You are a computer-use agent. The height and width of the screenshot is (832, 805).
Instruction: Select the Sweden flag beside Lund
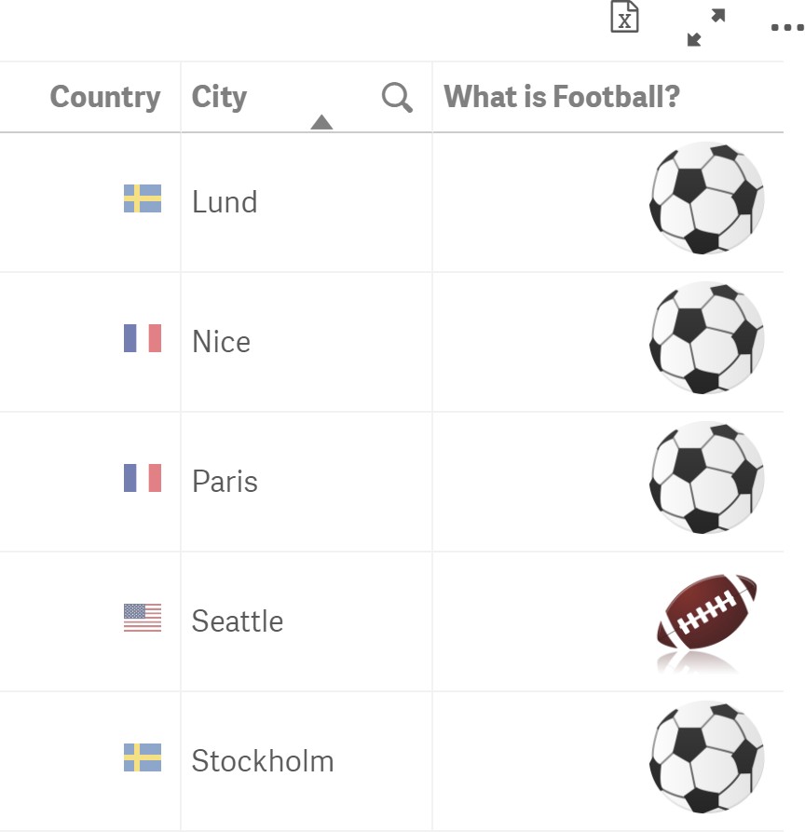pyautogui.click(x=143, y=198)
